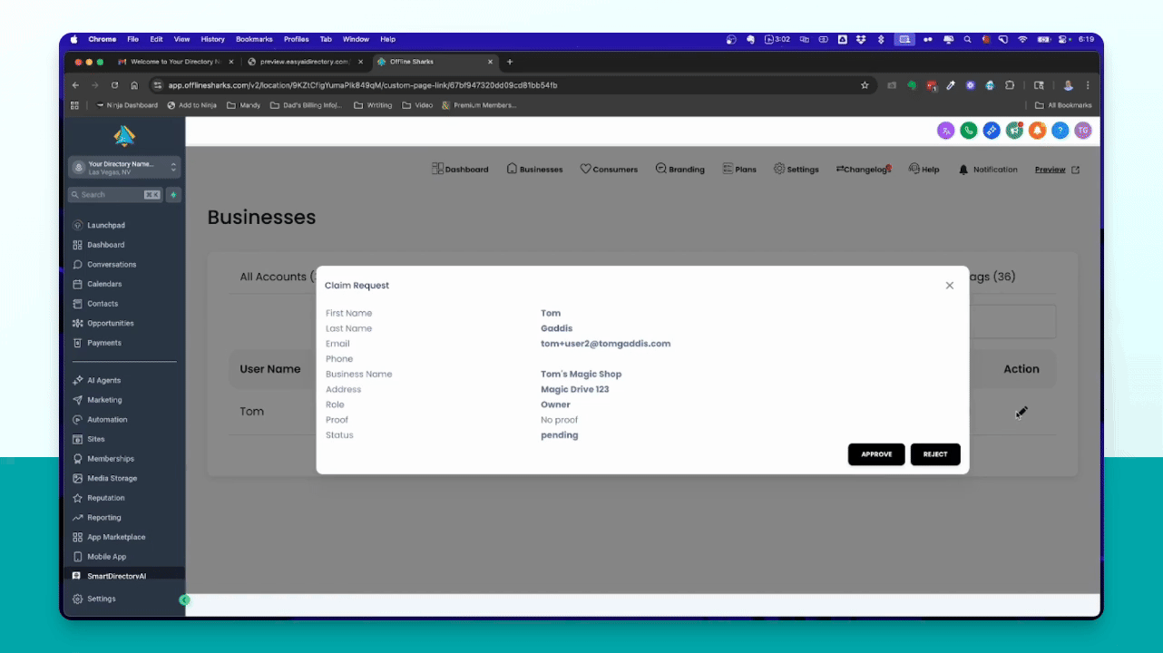1163x653 pixels.
Task: Open Notification in top navigation
Action: pos(988,170)
